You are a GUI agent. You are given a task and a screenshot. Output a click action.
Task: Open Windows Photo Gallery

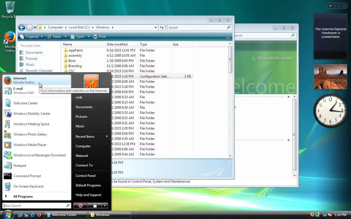pyautogui.click(x=37, y=134)
